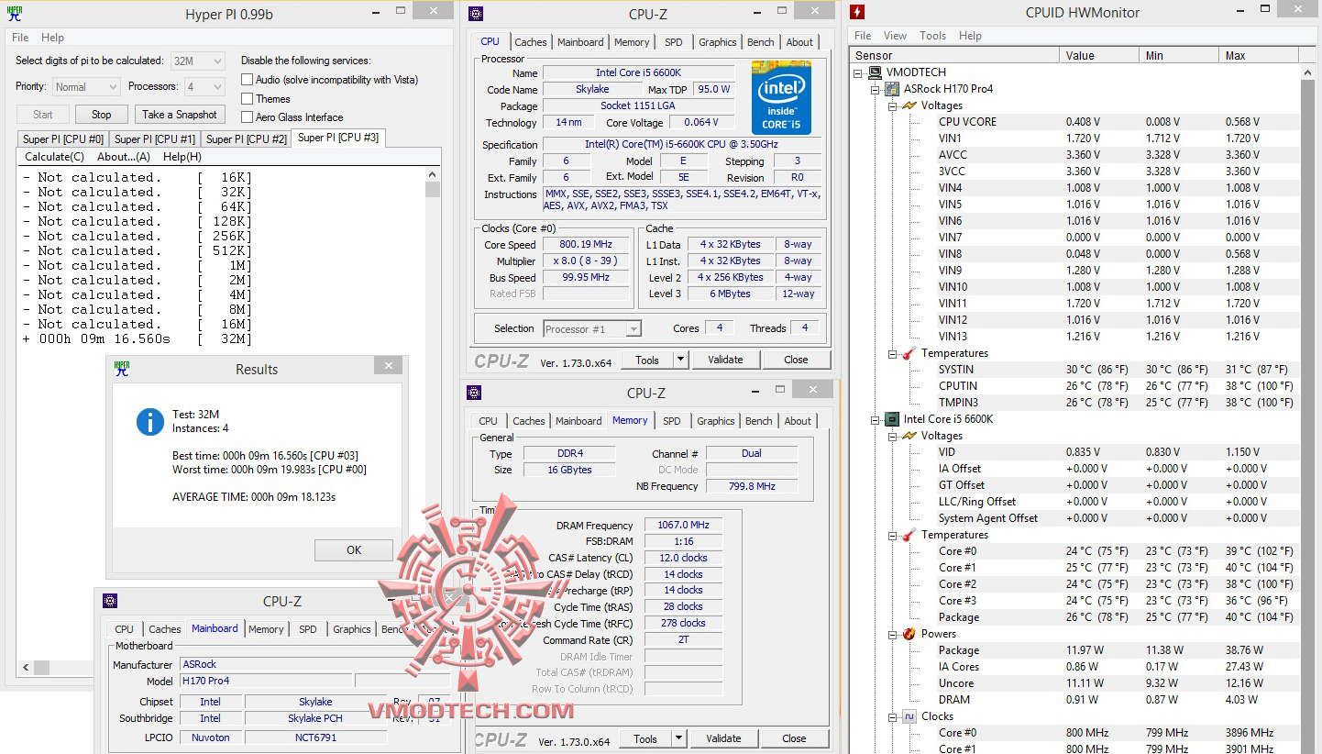Click the Hyper PI icon on Results dialog
This screenshot has width=1322, height=754.
(122, 369)
